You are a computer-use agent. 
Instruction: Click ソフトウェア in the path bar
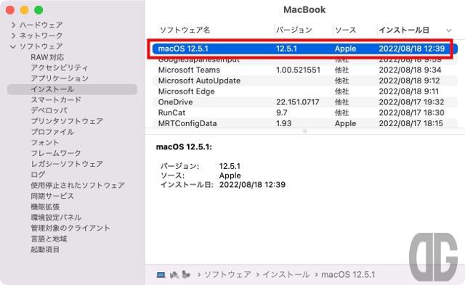click(x=227, y=275)
